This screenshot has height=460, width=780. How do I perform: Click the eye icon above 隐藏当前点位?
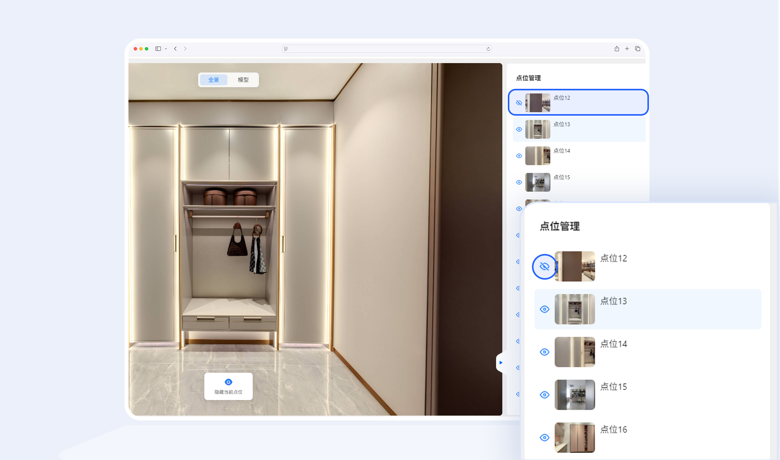(229, 382)
